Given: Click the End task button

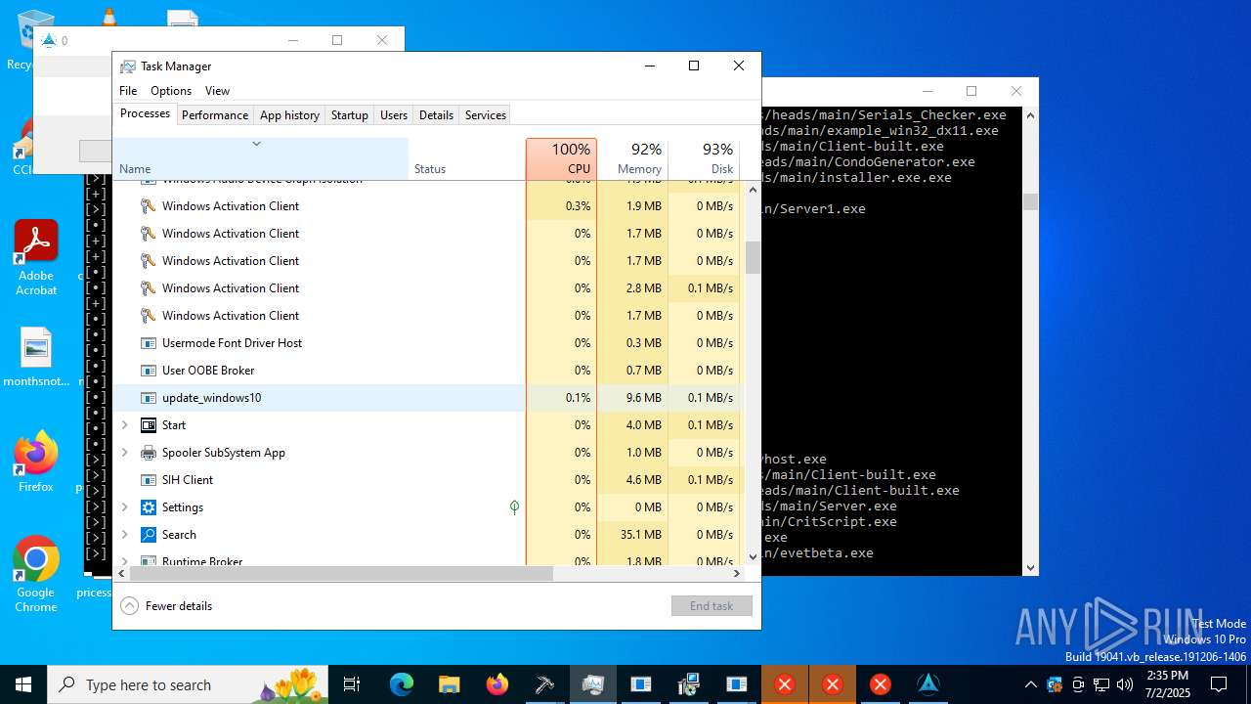Looking at the screenshot, I should point(712,606).
